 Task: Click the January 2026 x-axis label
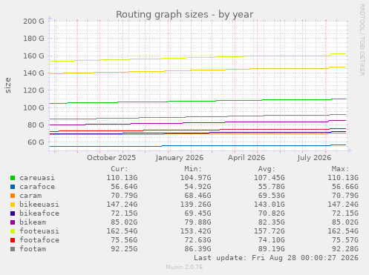pos(180,158)
